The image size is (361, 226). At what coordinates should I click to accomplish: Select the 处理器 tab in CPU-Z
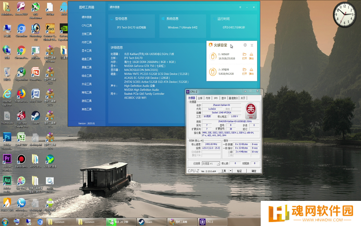pyautogui.click(x=192, y=98)
